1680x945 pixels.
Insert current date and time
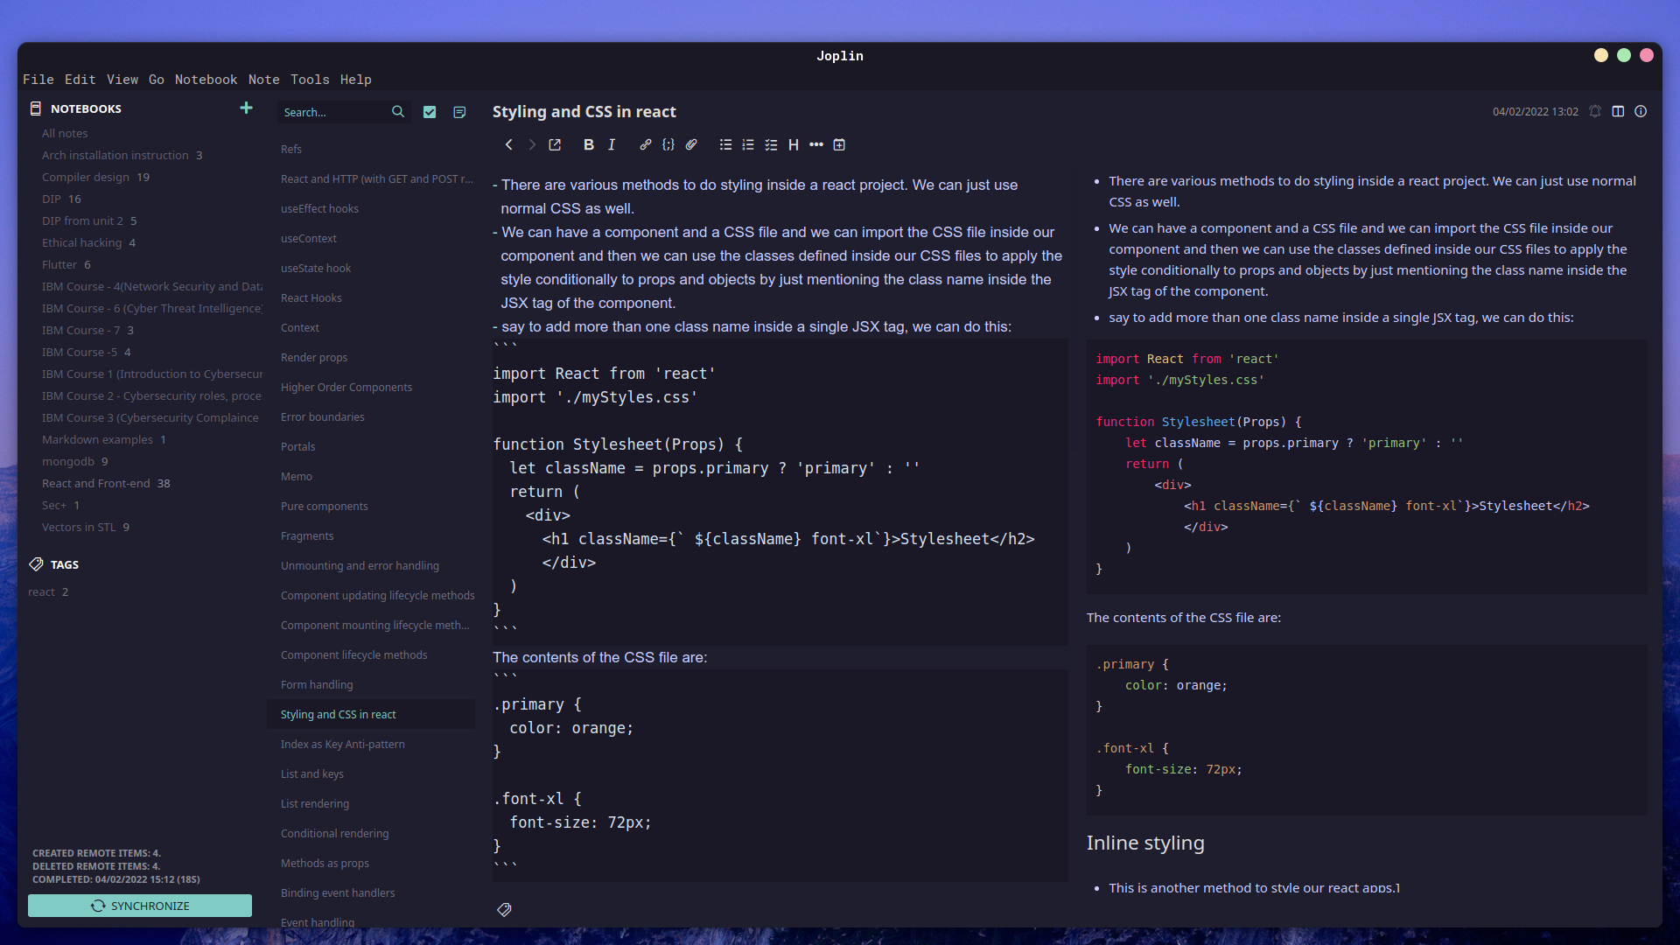coord(839,144)
